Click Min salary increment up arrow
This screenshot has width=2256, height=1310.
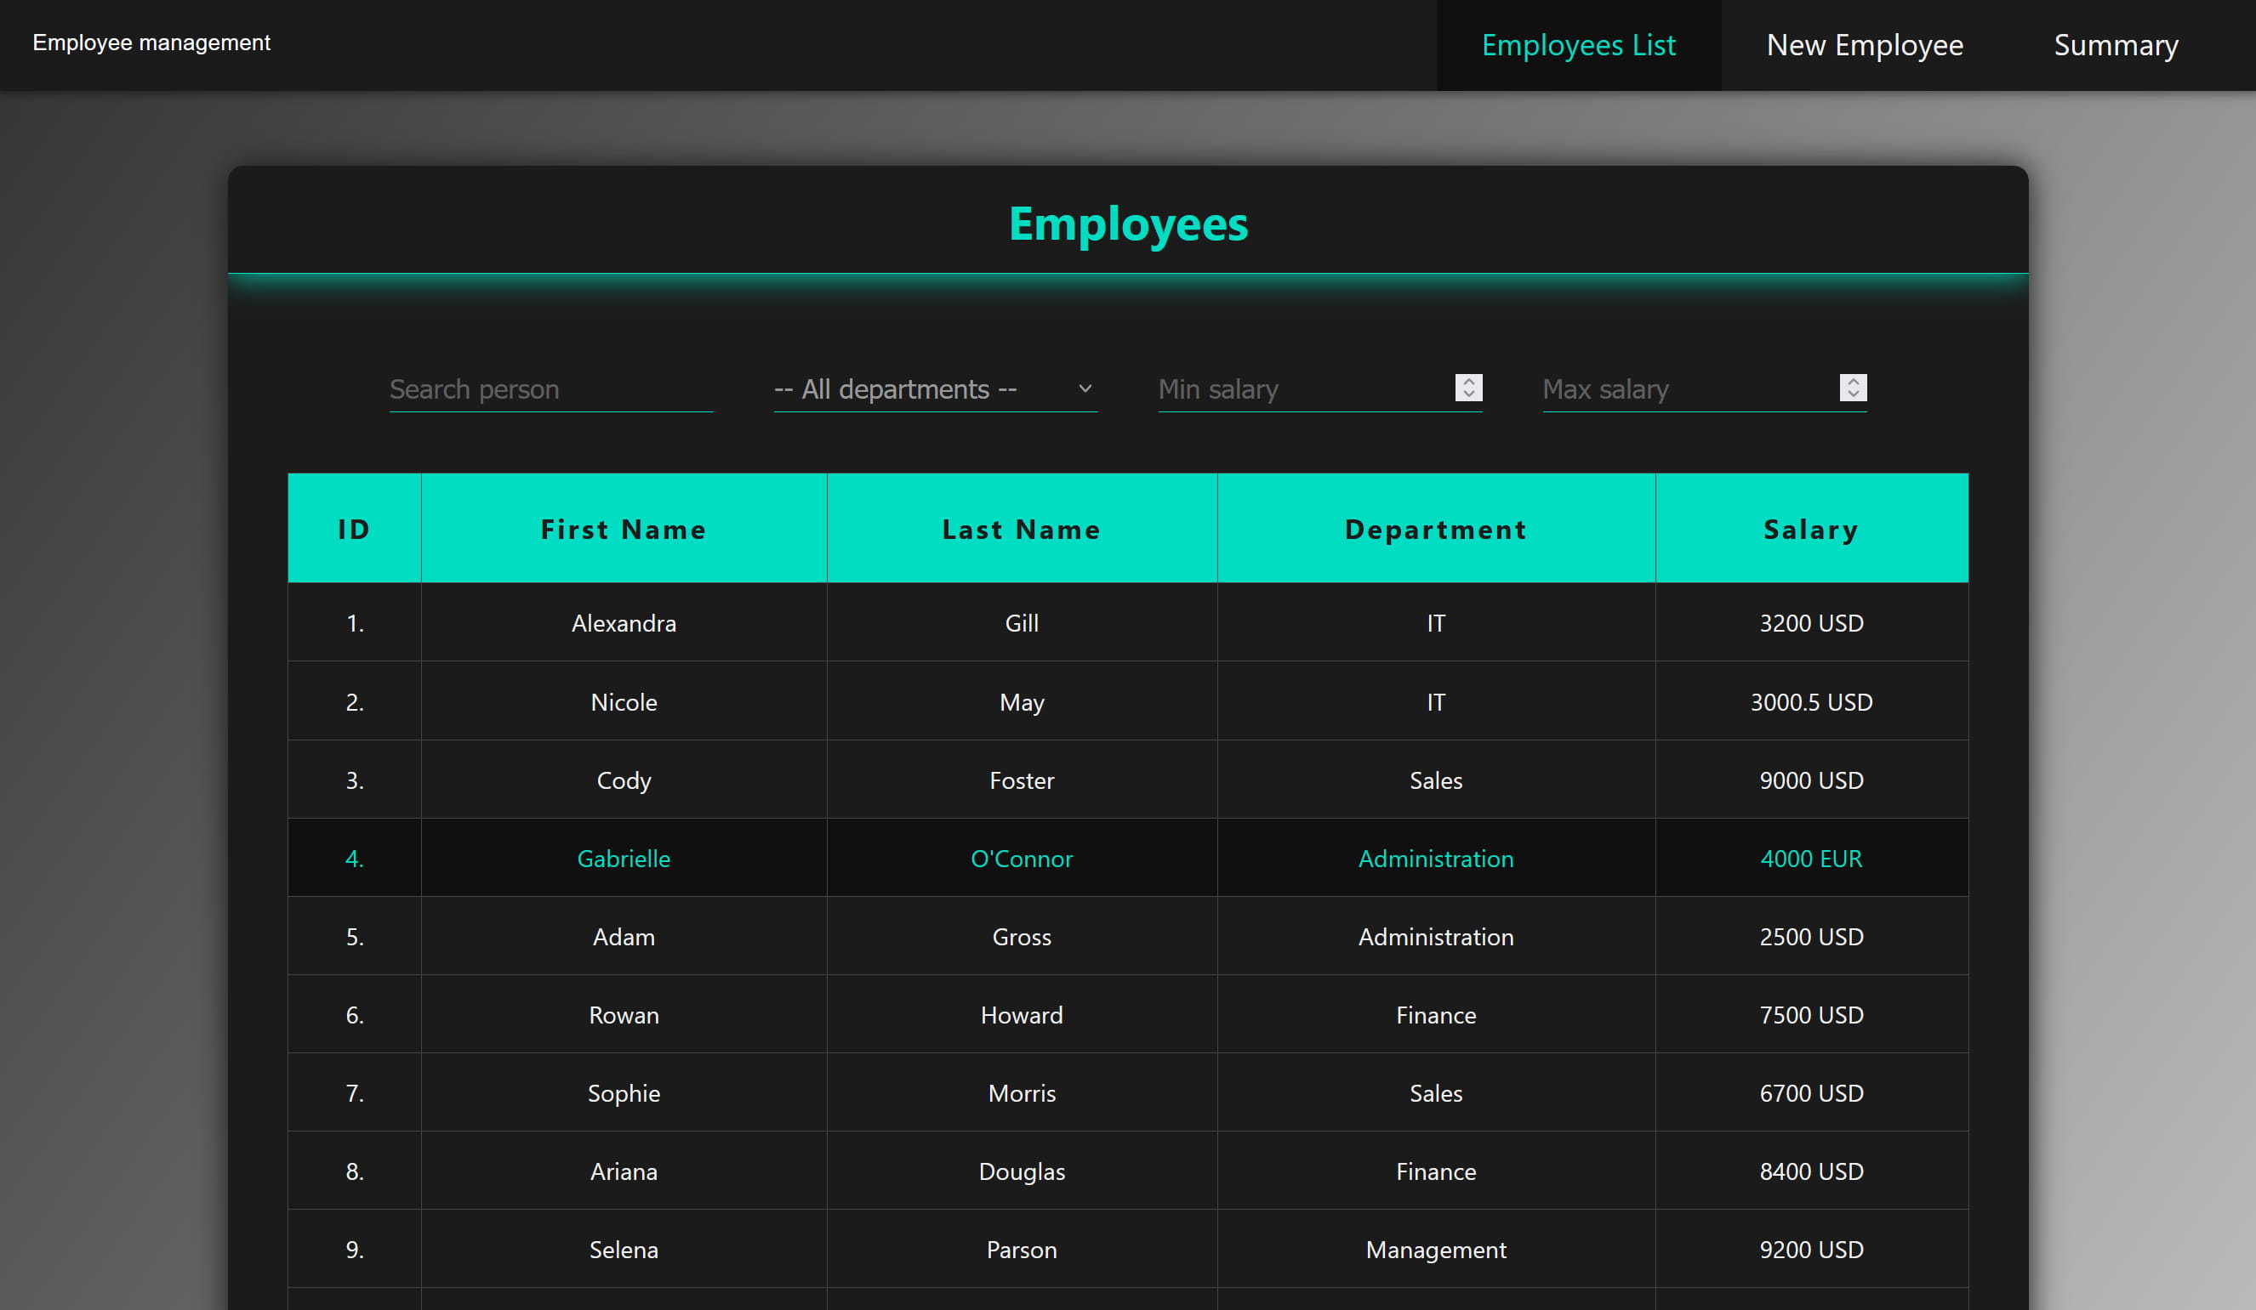tap(1468, 381)
